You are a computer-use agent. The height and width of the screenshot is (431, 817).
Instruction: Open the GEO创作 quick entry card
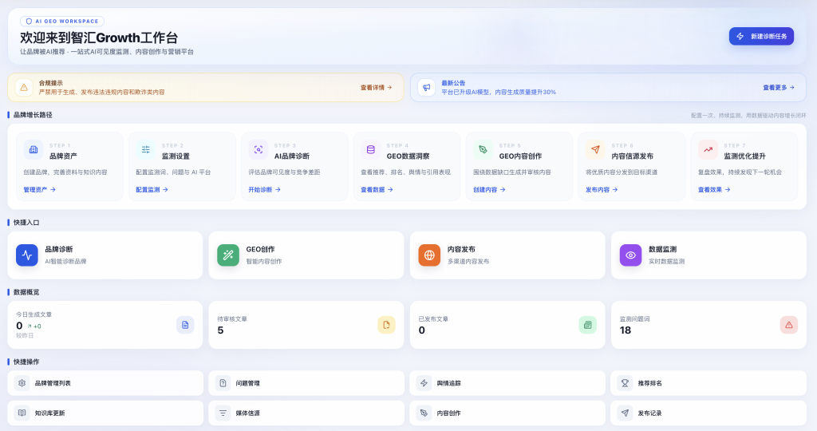[x=306, y=255]
